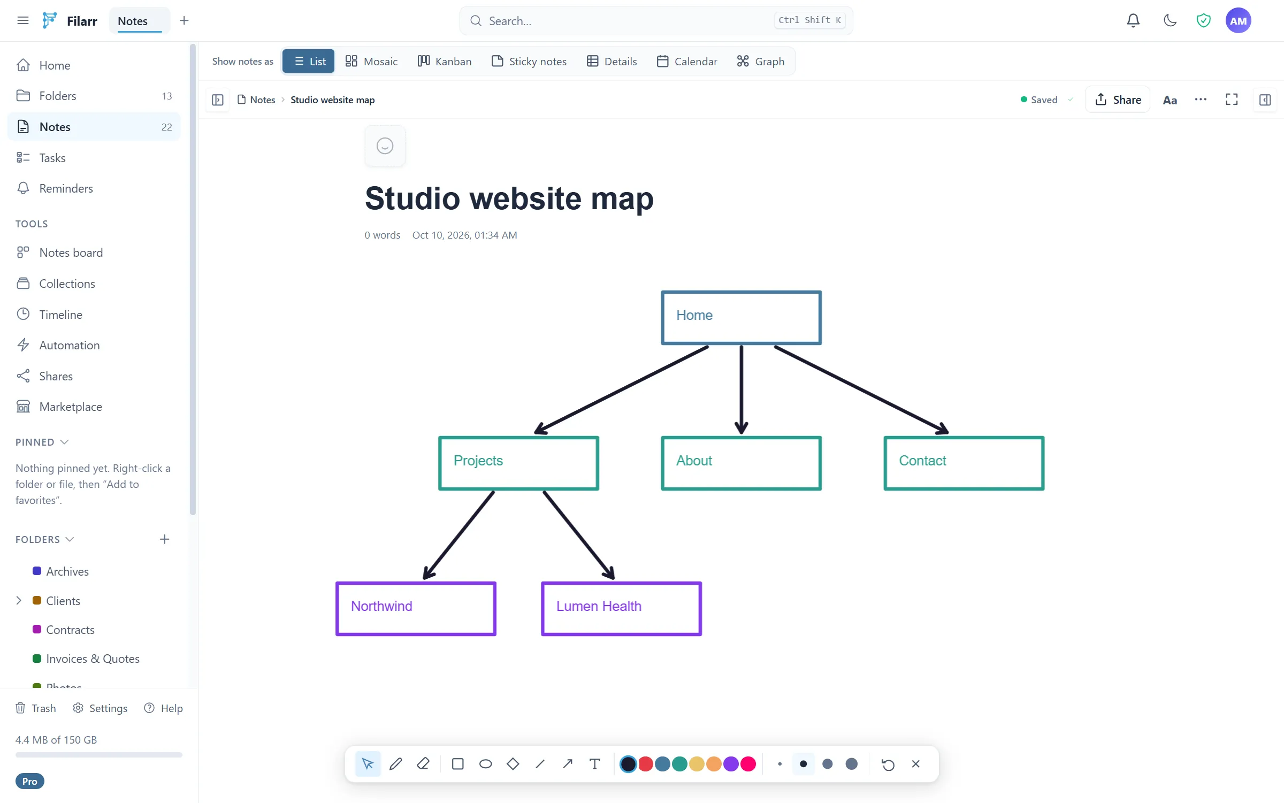Select the rectangle shape tool
1284x803 pixels.
tap(457, 764)
